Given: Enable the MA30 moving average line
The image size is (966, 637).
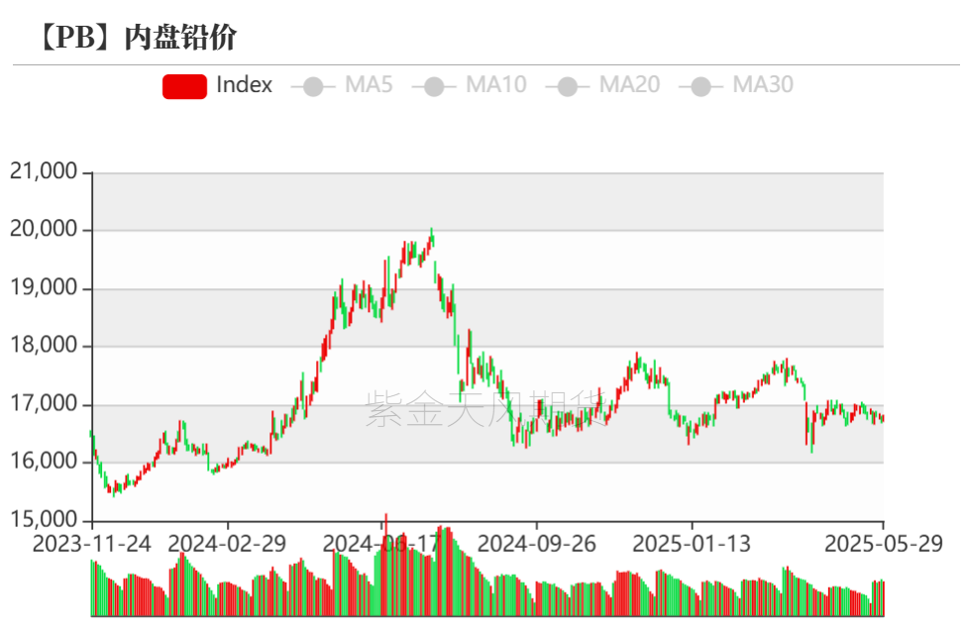Looking at the screenshot, I should pos(735,85).
